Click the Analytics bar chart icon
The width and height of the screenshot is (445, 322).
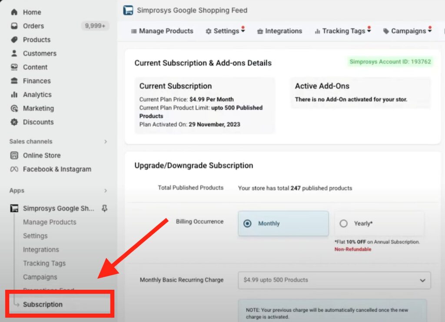click(14, 95)
